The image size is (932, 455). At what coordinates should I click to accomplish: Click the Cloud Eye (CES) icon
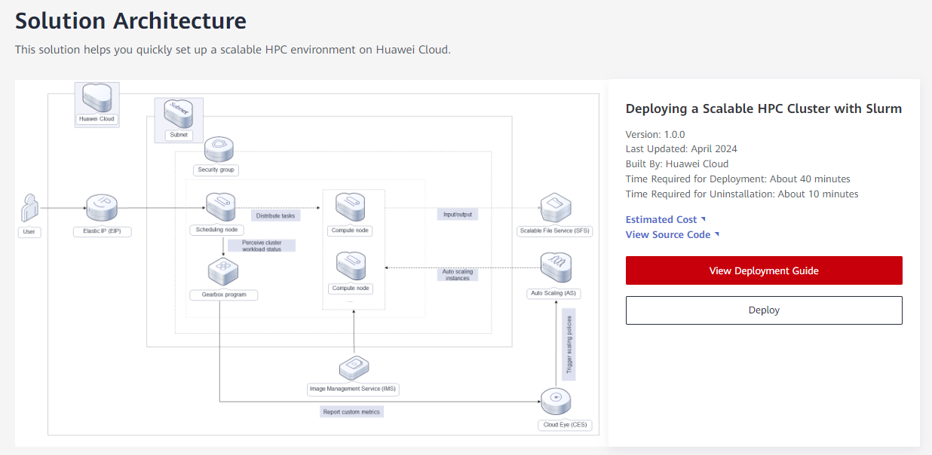(x=556, y=400)
